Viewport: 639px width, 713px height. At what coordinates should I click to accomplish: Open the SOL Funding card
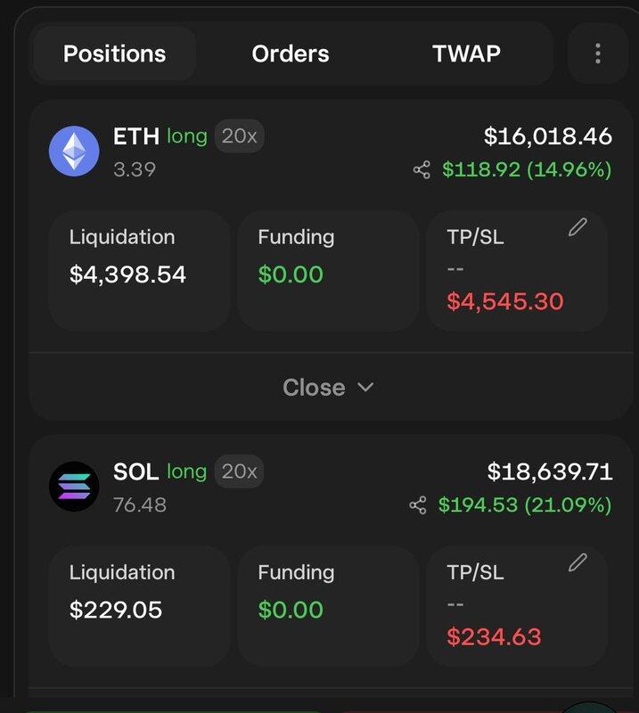click(328, 607)
